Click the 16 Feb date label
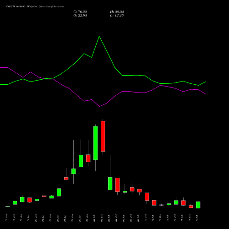The height and width of the screenshot is (229, 229). [x=175, y=218]
